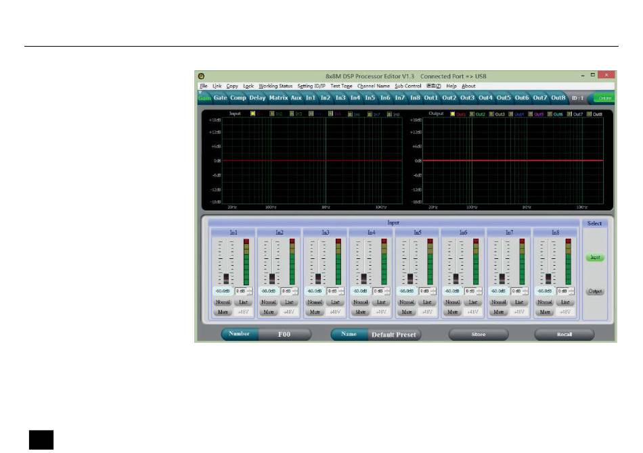Open the File menu
The height and width of the screenshot is (453, 643).
[x=204, y=86]
